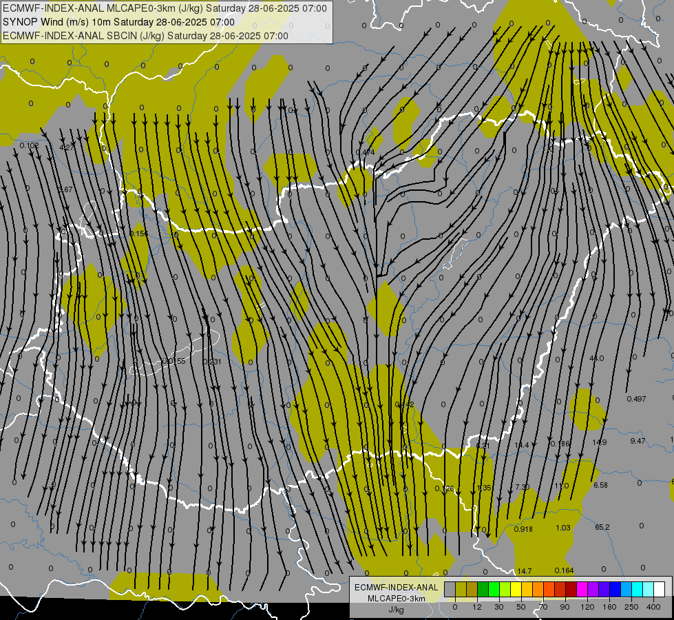Click legend scale label '12'
This screenshot has width=674, height=620.
point(477,607)
